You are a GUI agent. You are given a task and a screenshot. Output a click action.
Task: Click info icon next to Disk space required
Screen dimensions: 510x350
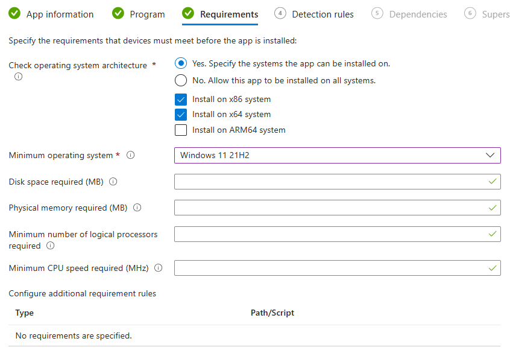pyautogui.click(x=113, y=182)
